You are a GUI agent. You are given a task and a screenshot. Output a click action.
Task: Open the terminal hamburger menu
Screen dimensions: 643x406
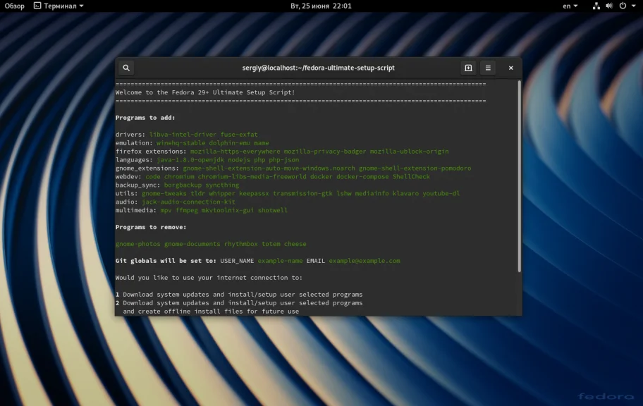[488, 68]
